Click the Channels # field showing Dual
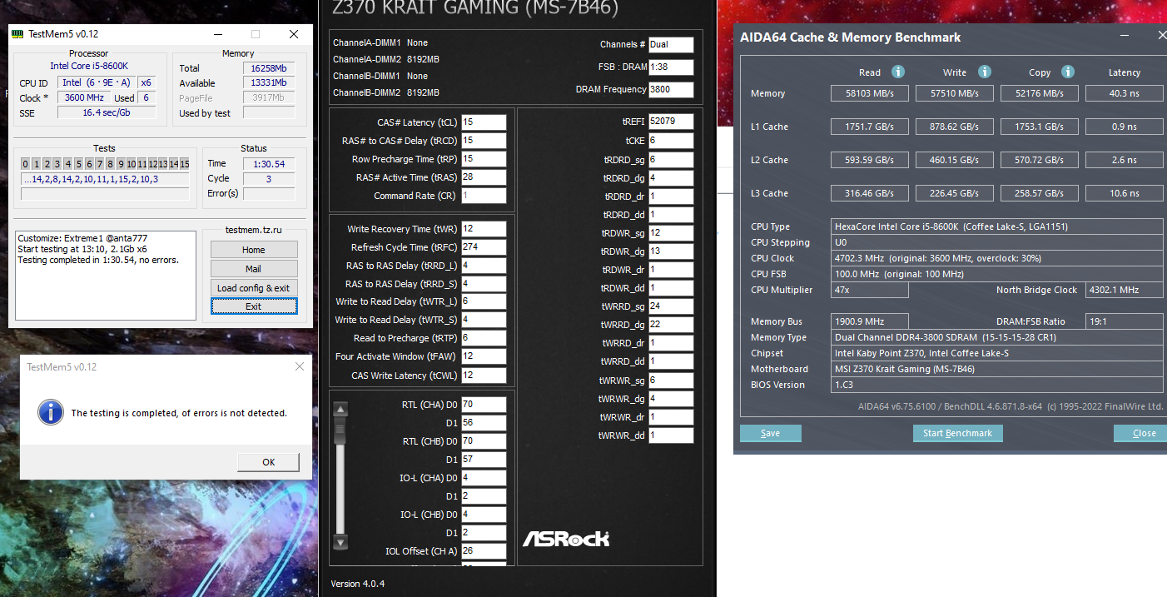The height and width of the screenshot is (597, 1167). pyautogui.click(x=671, y=45)
